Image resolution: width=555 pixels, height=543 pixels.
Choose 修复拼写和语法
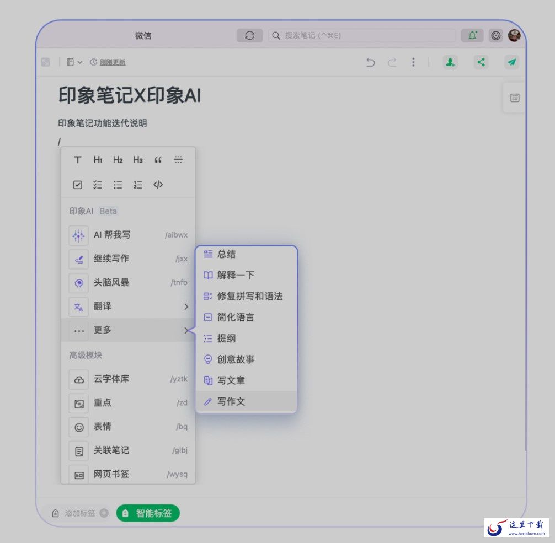247,297
